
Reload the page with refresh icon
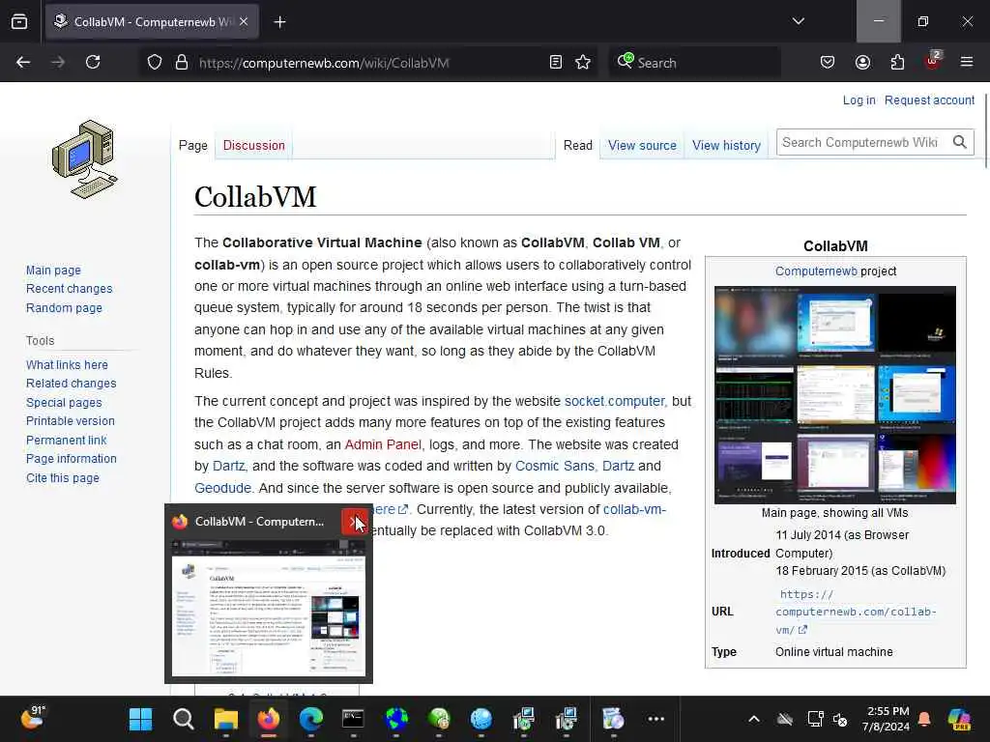click(93, 62)
